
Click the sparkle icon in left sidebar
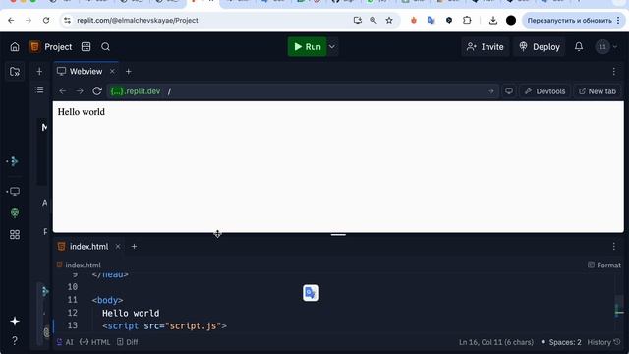[15, 322]
